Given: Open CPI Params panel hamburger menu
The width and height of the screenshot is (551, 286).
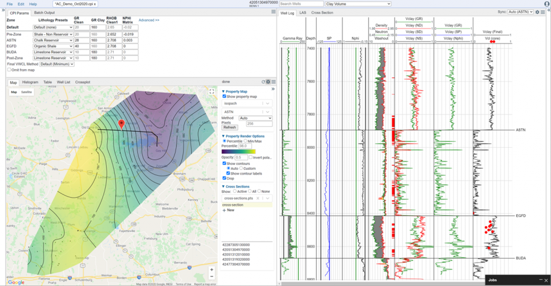Looking at the screenshot, I should pyautogui.click(x=273, y=12).
